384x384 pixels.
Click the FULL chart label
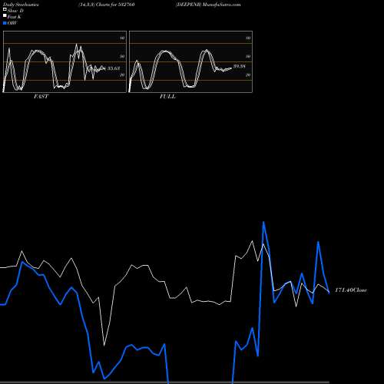tap(167, 97)
